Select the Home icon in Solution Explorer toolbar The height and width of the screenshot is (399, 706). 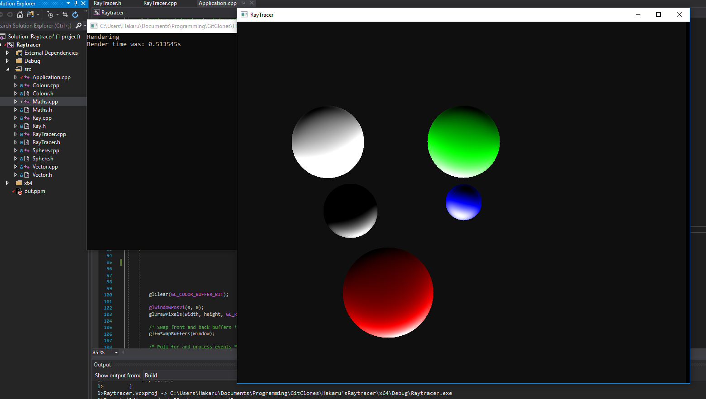[19, 15]
